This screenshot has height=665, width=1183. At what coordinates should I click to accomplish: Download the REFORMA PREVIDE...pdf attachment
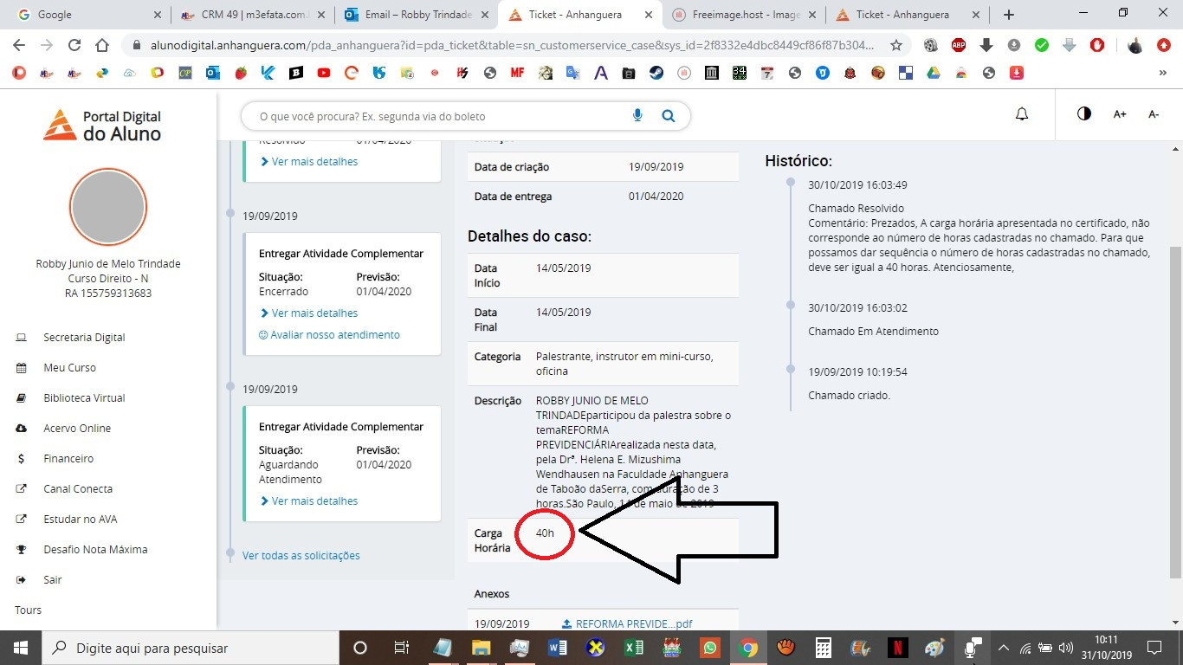(627, 623)
